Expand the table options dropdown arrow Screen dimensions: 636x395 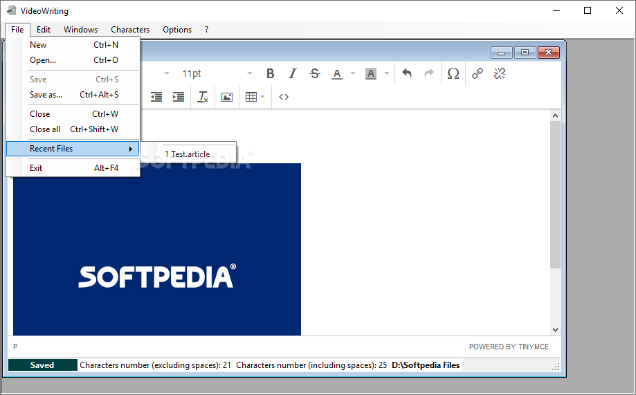262,97
